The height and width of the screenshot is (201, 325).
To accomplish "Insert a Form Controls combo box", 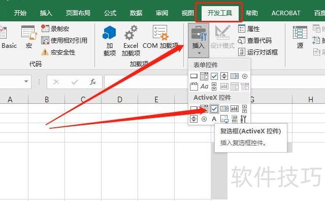I will 204,76.
